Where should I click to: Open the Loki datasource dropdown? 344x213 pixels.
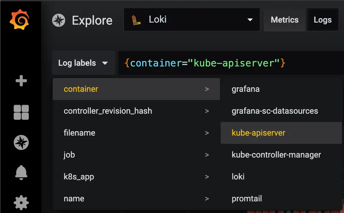click(250, 20)
